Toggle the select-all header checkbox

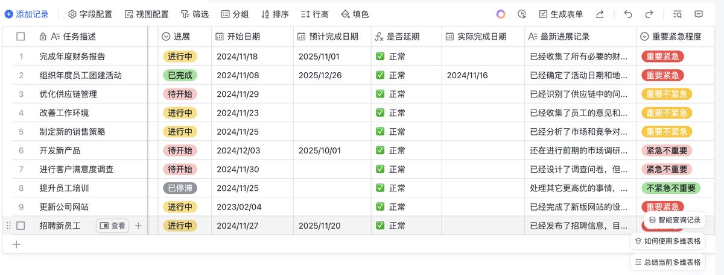point(21,37)
